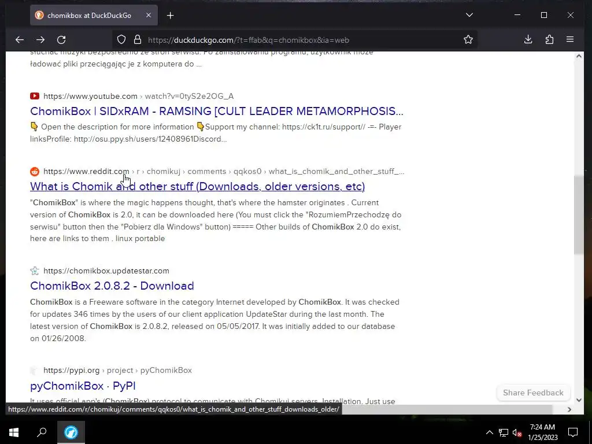Open ChomikBox 2.0.8.2 Download result
The height and width of the screenshot is (444, 592).
(x=112, y=286)
